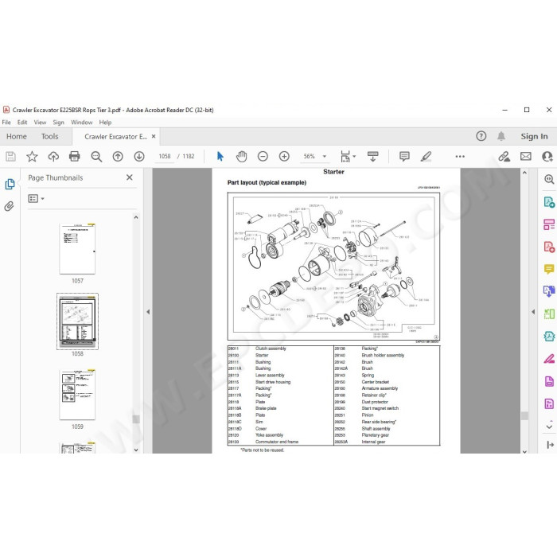
Task: Show more tools chevron in right pane
Action: click(549, 426)
